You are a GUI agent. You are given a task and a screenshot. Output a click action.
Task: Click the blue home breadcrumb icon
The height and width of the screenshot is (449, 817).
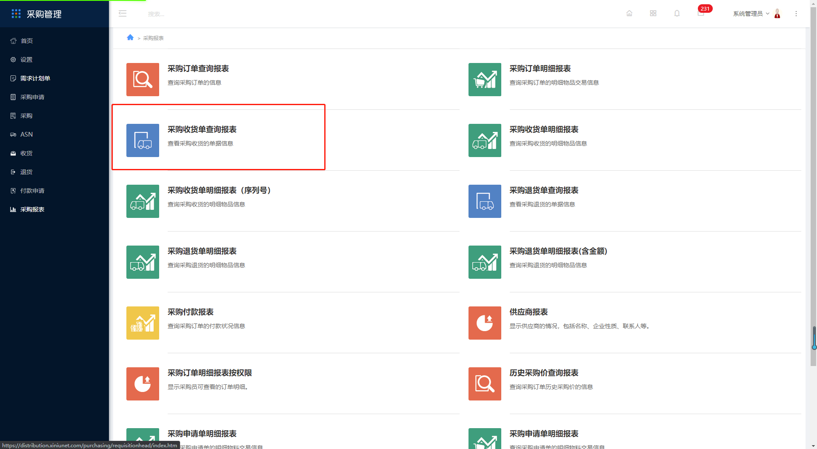click(130, 37)
